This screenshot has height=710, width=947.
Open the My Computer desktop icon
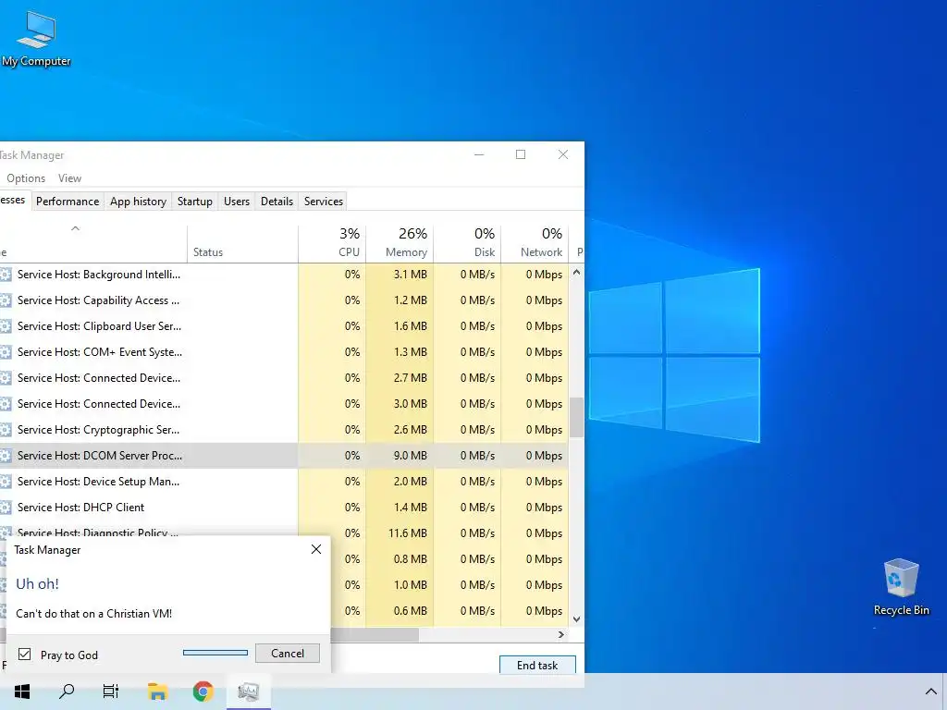(36, 39)
